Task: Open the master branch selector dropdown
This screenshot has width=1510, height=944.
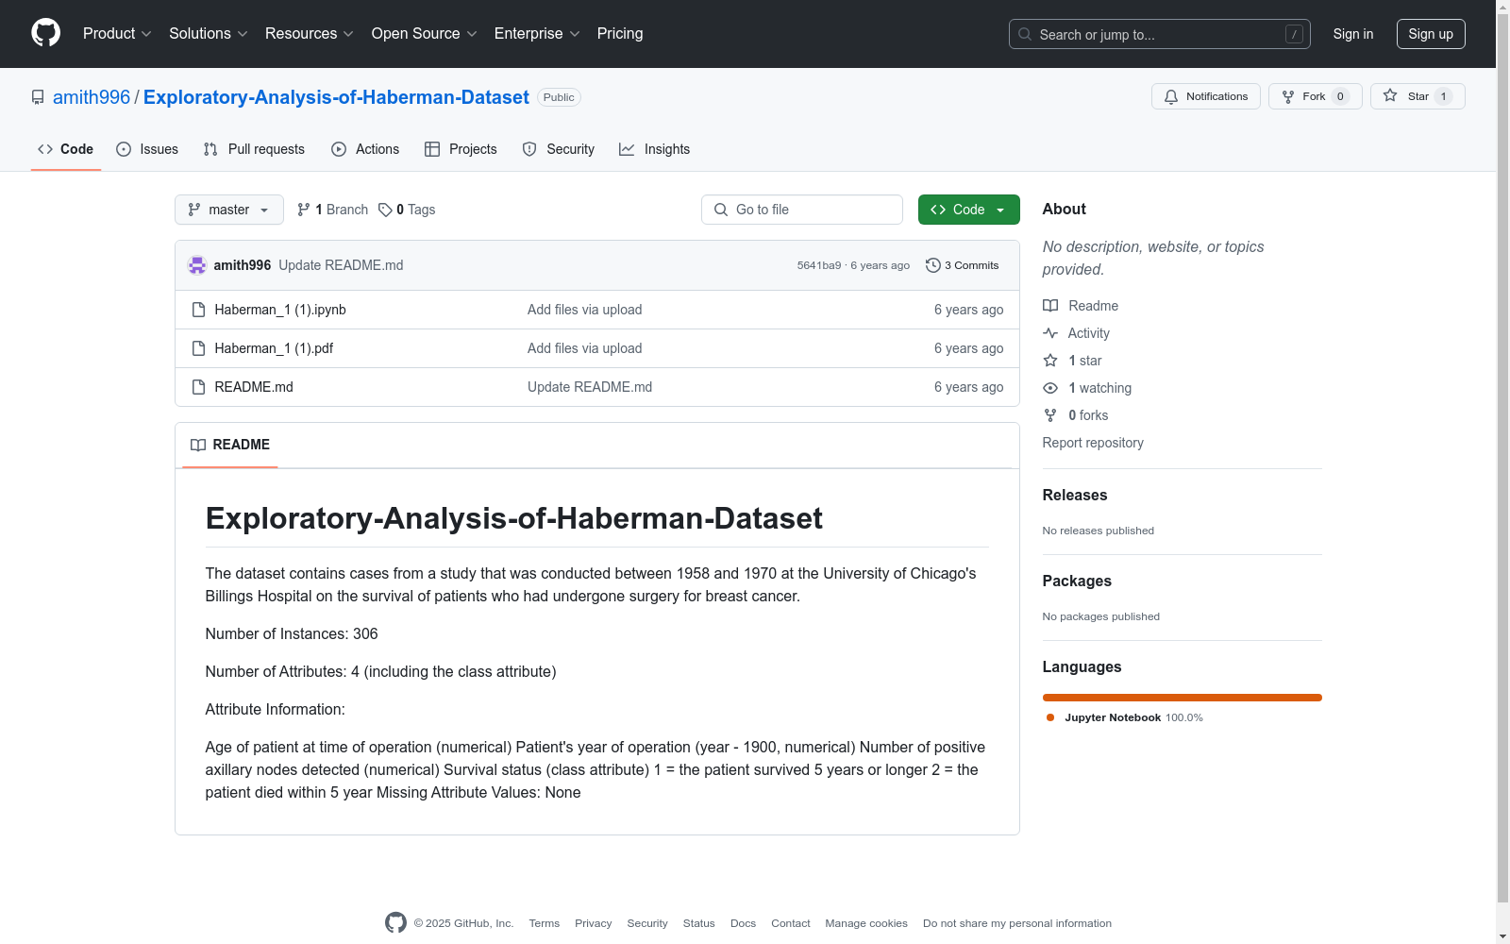Action: 229,210
